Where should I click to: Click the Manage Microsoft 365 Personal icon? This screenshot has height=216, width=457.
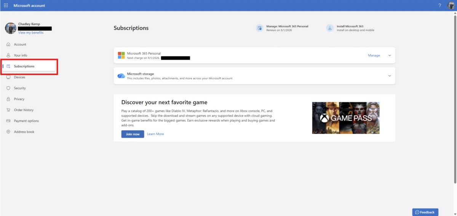[x=259, y=28]
